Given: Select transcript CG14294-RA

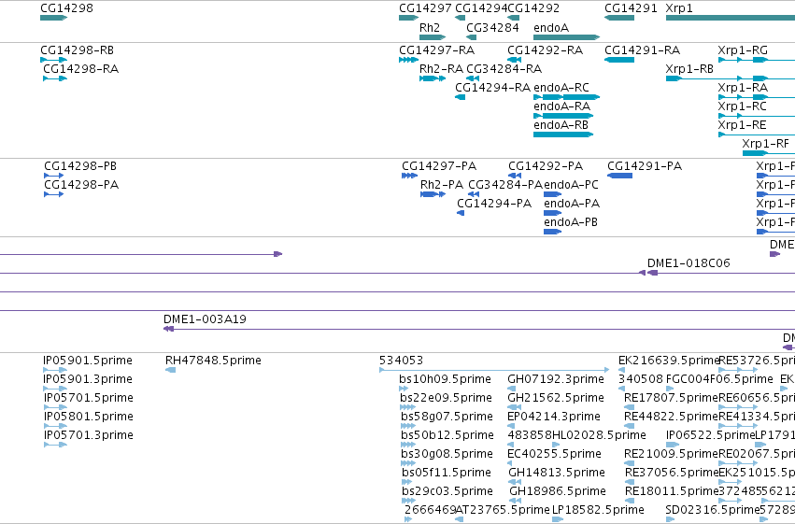Looking at the screenshot, I should pyautogui.click(x=460, y=97).
